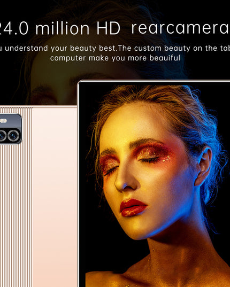The width and height of the screenshot is (230, 287).
Task: Click the 'computer make you more beauiful' line
Action: point(115,58)
